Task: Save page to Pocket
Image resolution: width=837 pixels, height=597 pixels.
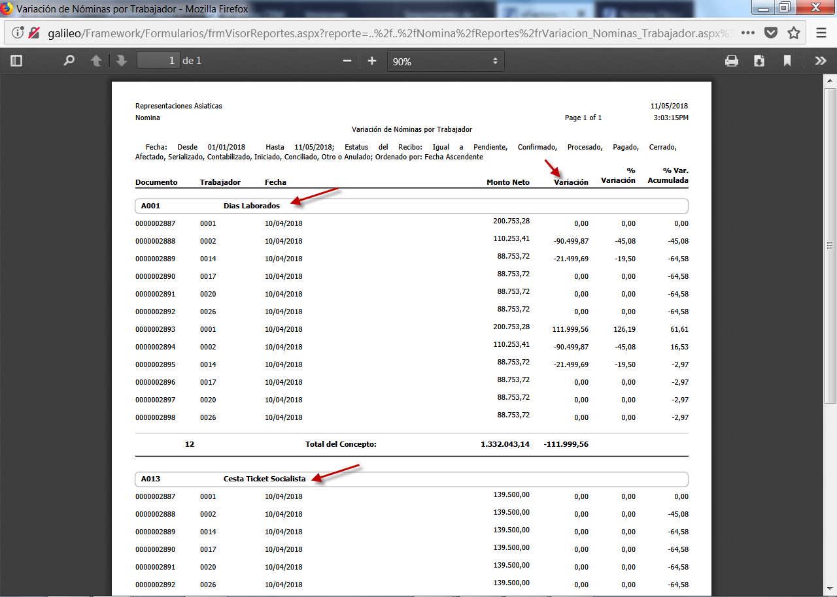Action: [771, 33]
